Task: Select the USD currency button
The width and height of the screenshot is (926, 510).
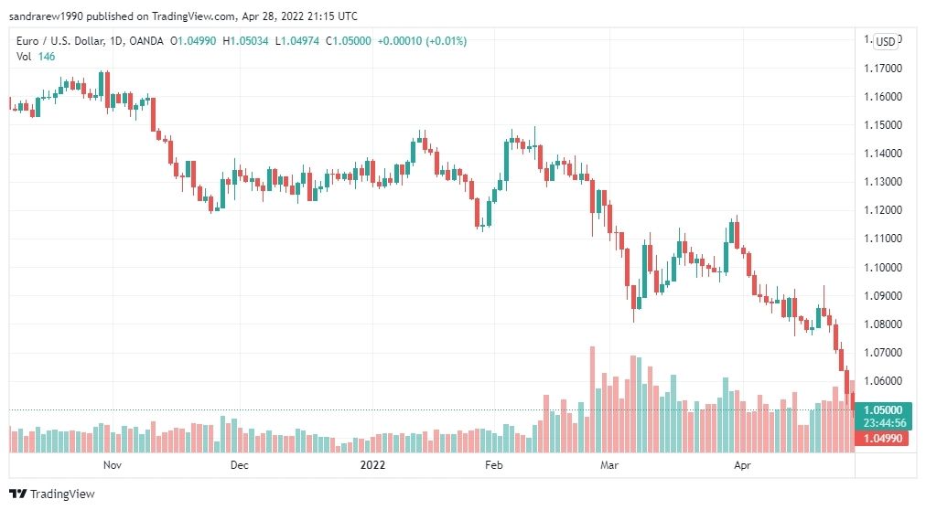Action: tap(885, 41)
